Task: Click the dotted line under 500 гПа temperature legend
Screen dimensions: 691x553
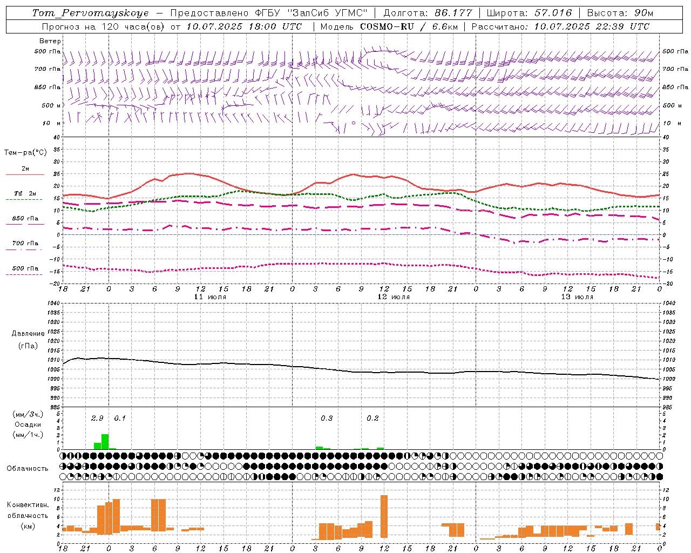Action: click(x=24, y=274)
